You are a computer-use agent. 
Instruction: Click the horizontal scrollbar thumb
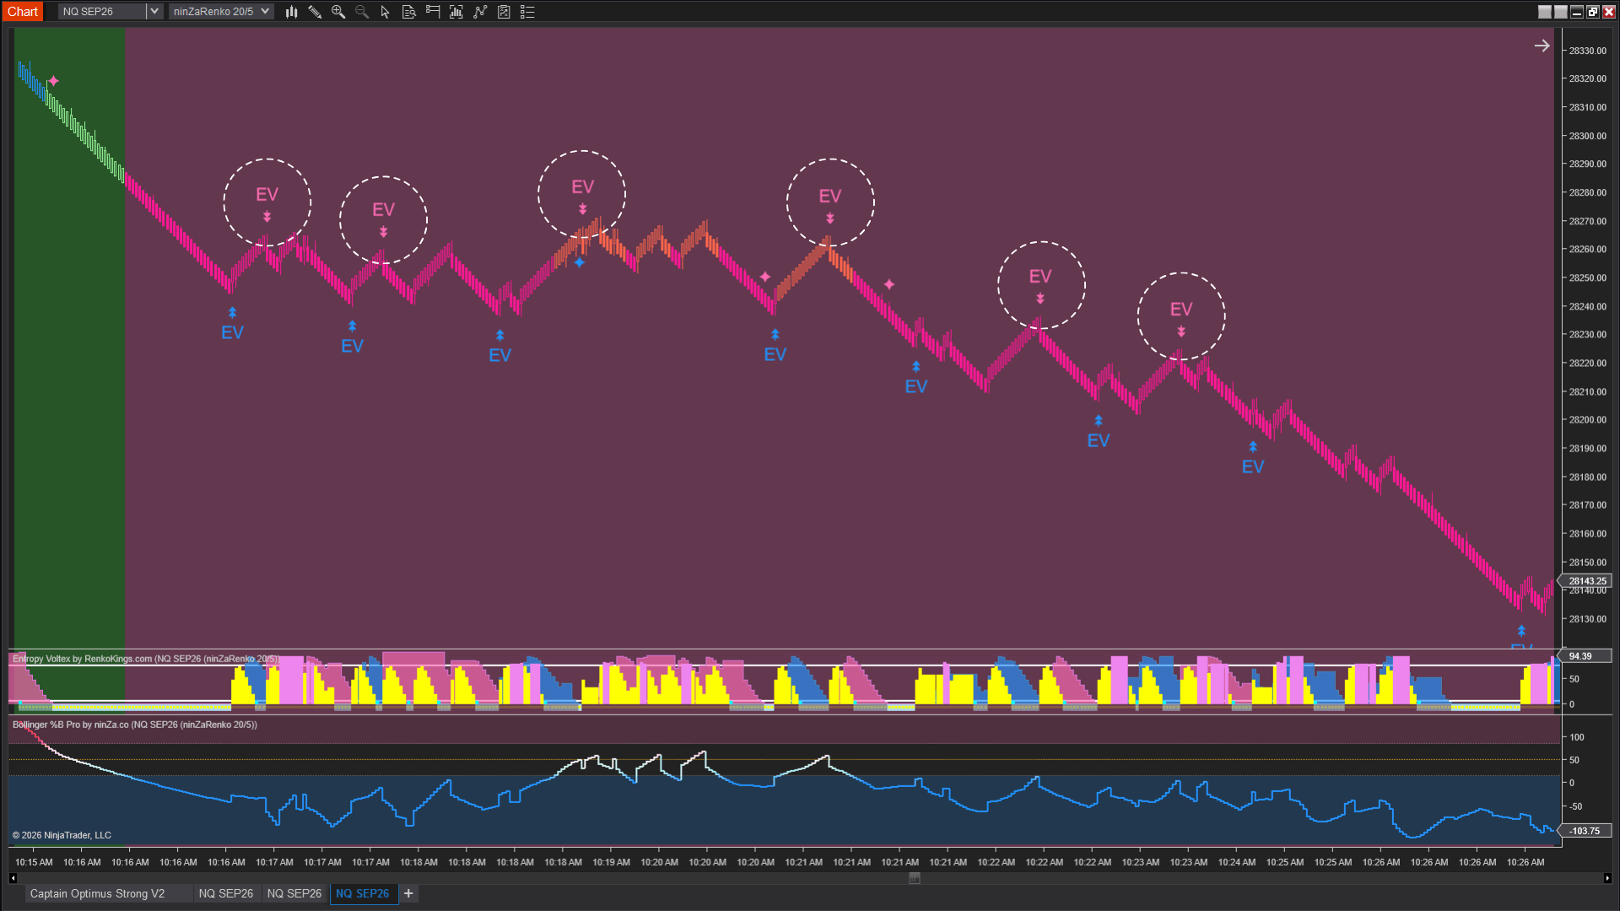click(914, 878)
